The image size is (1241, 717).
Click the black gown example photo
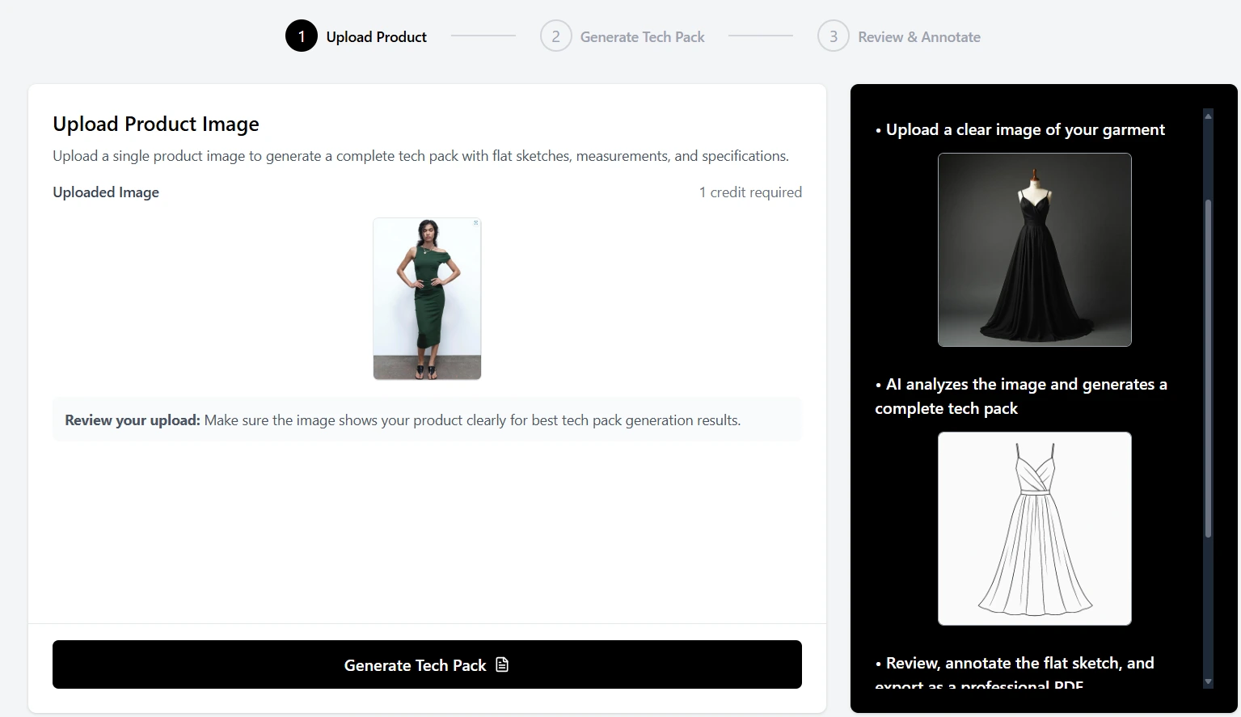[1034, 250]
